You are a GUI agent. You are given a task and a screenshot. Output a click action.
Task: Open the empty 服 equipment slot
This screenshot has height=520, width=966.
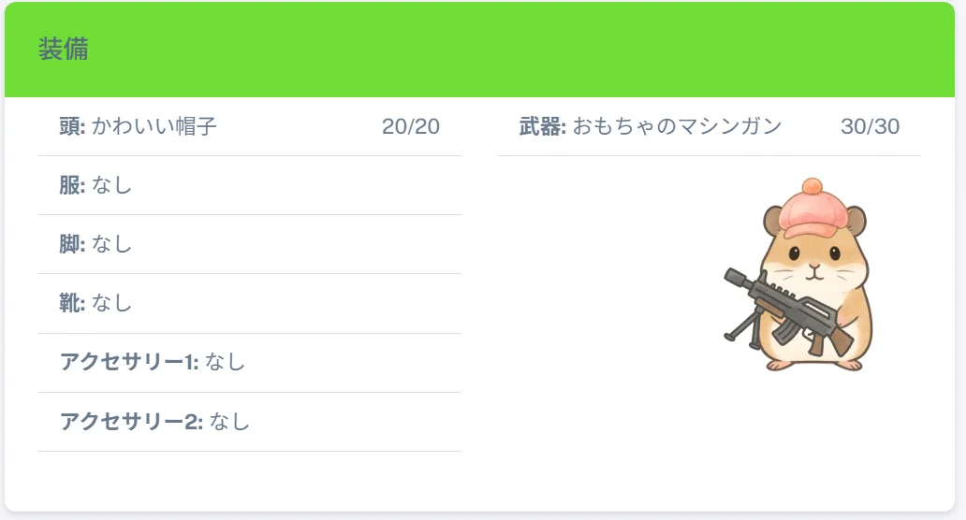coord(250,185)
